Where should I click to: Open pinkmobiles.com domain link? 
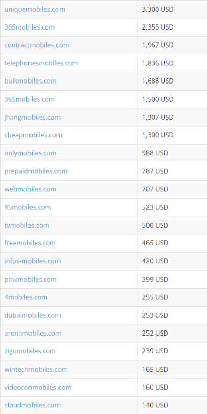31,280
